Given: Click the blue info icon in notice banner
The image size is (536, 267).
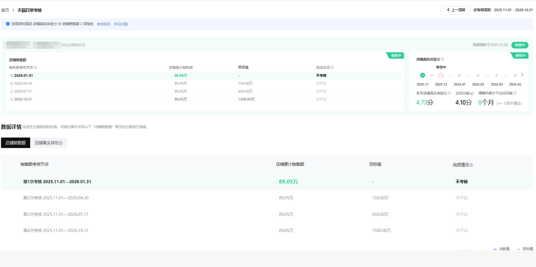Looking at the screenshot, I should tap(8, 24).
